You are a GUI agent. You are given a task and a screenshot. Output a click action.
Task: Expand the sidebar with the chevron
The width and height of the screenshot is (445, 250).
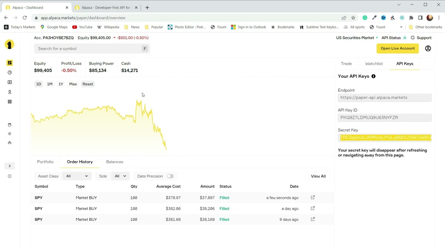10,166
